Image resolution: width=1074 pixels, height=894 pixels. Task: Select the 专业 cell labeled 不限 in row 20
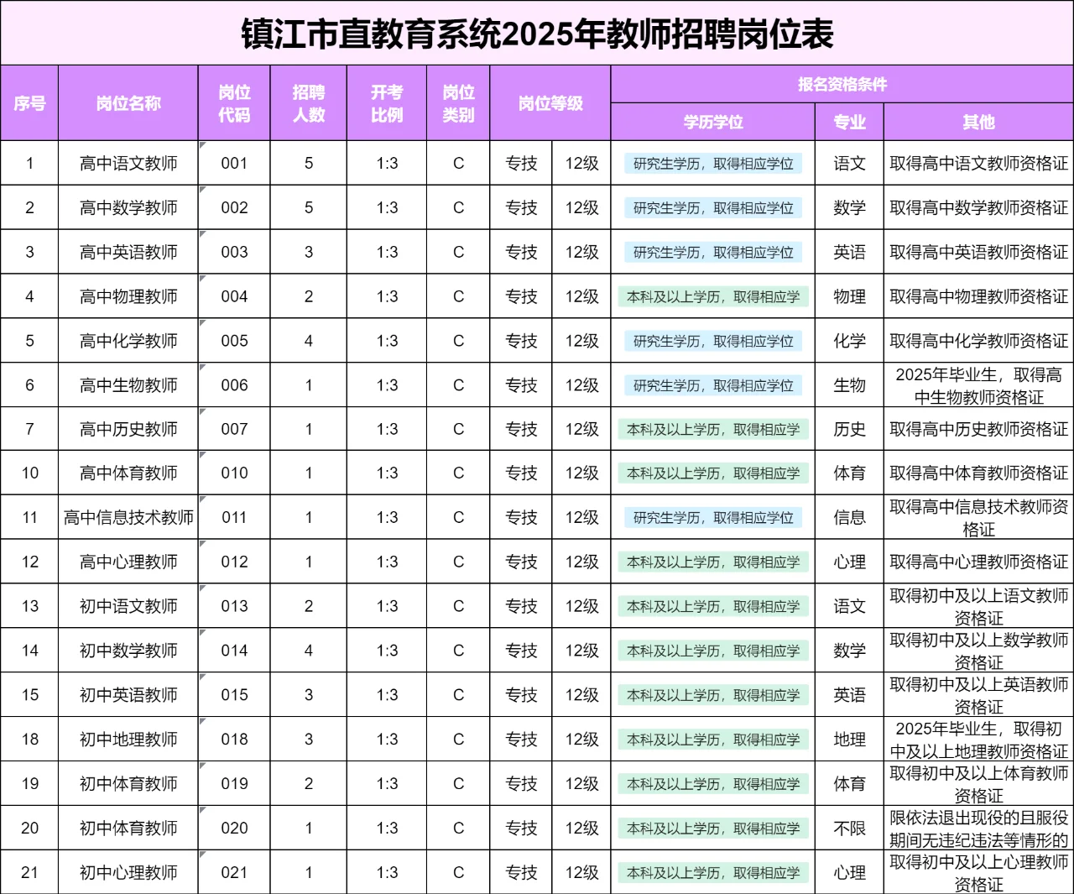tap(849, 827)
